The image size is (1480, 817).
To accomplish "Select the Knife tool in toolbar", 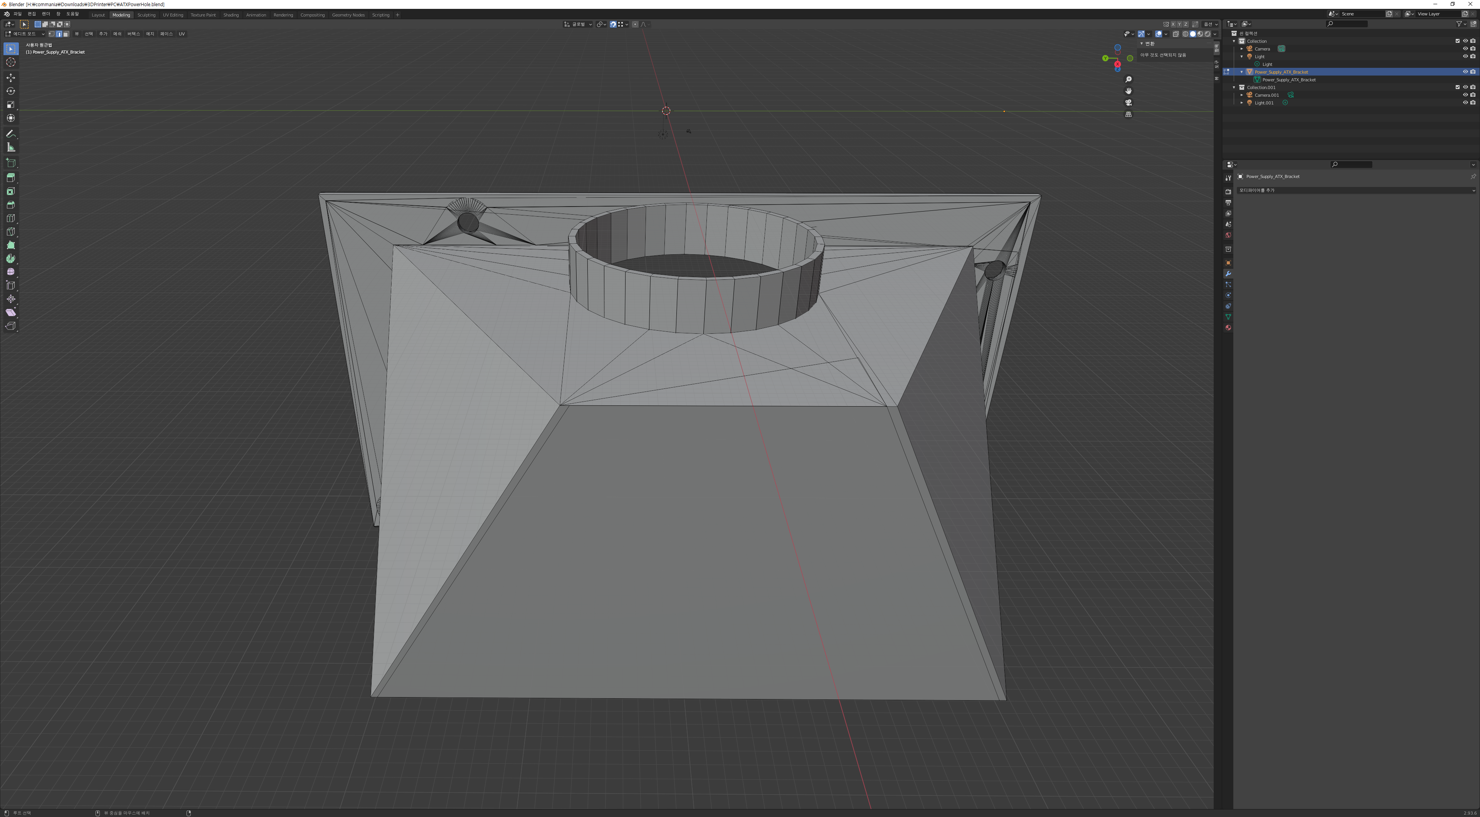I will (x=10, y=232).
